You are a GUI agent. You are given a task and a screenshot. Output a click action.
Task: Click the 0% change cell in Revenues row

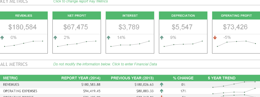point(183,85)
